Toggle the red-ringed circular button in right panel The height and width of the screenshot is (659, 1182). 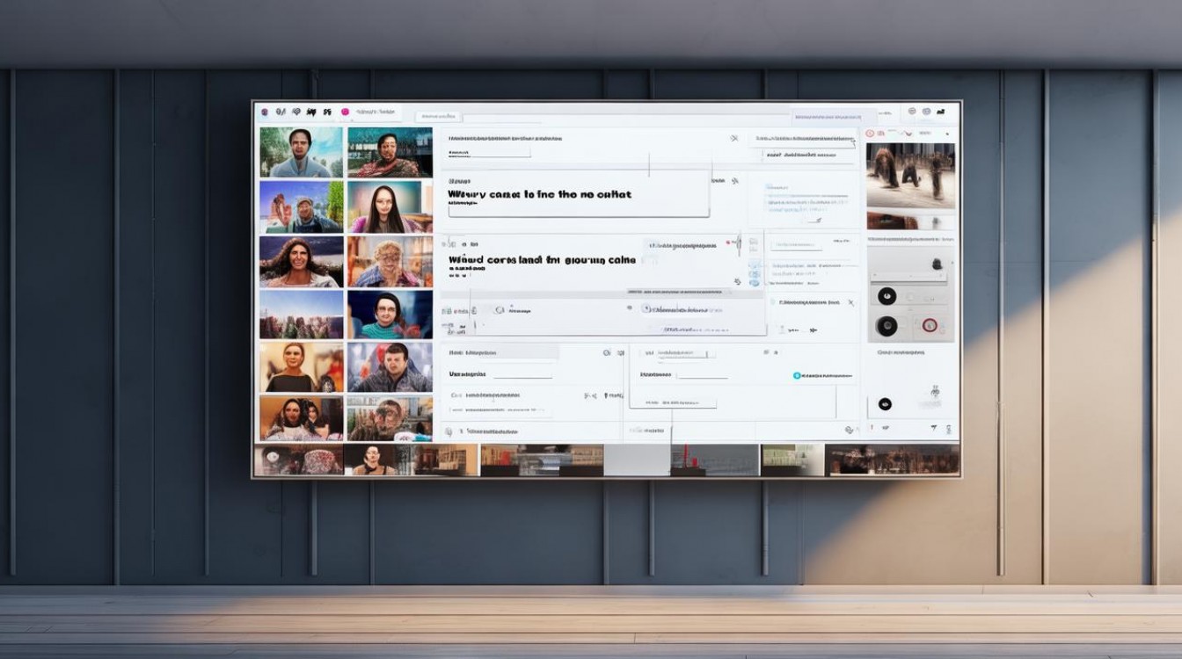928,326
